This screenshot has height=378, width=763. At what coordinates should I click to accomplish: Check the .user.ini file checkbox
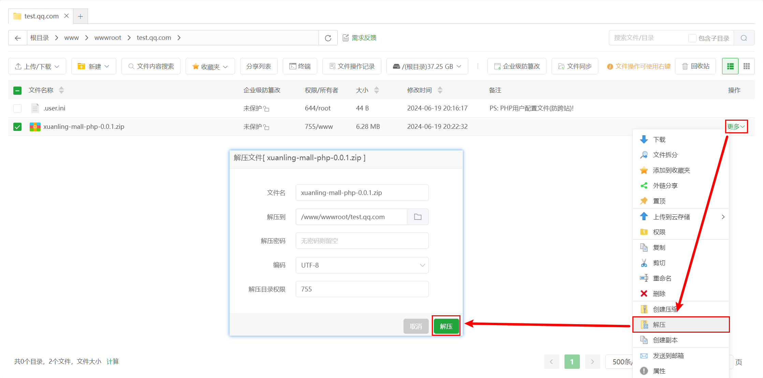17,108
